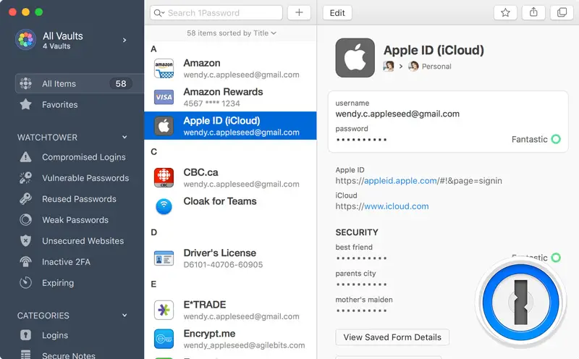Click the password strength circle beside Fantastic

click(x=556, y=139)
